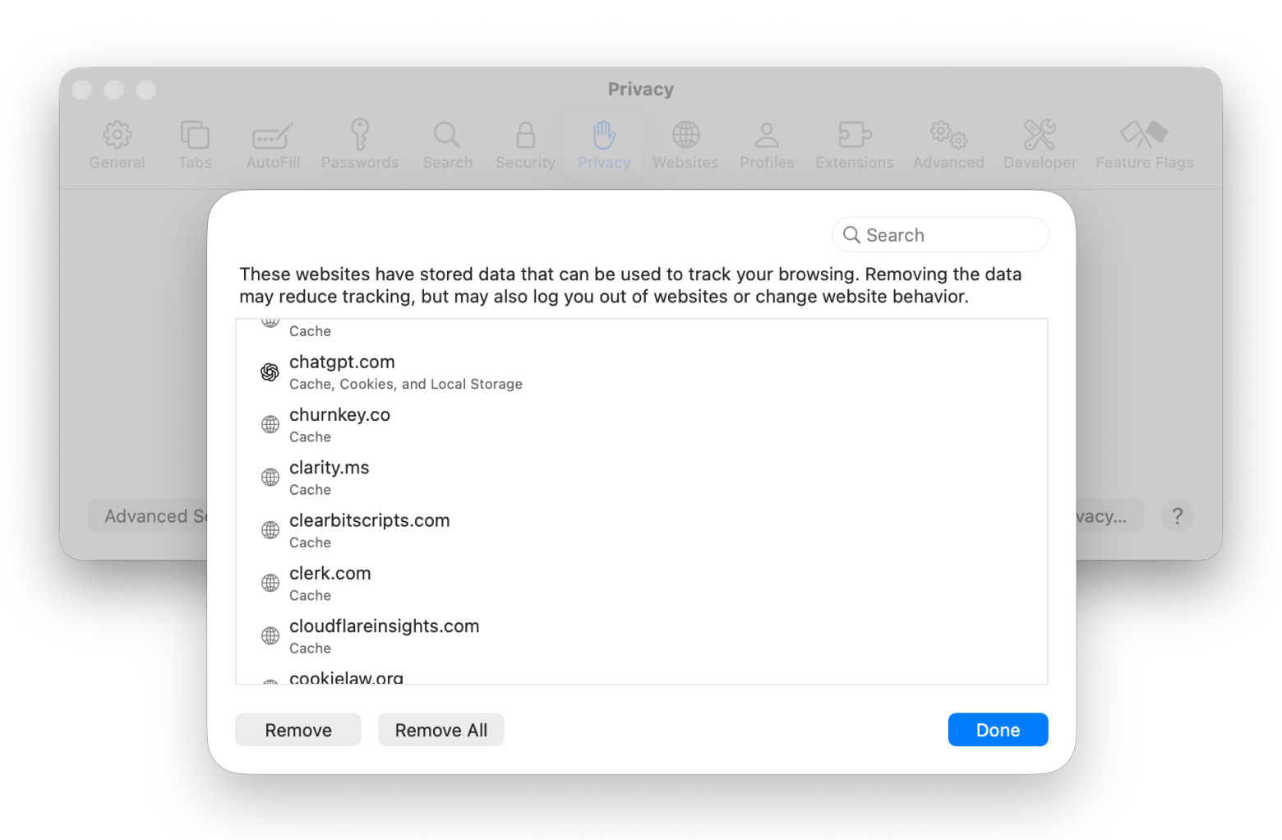Viewport: 1282px width, 840px height.
Task: Open the AutoFill preferences
Action: pos(272,144)
